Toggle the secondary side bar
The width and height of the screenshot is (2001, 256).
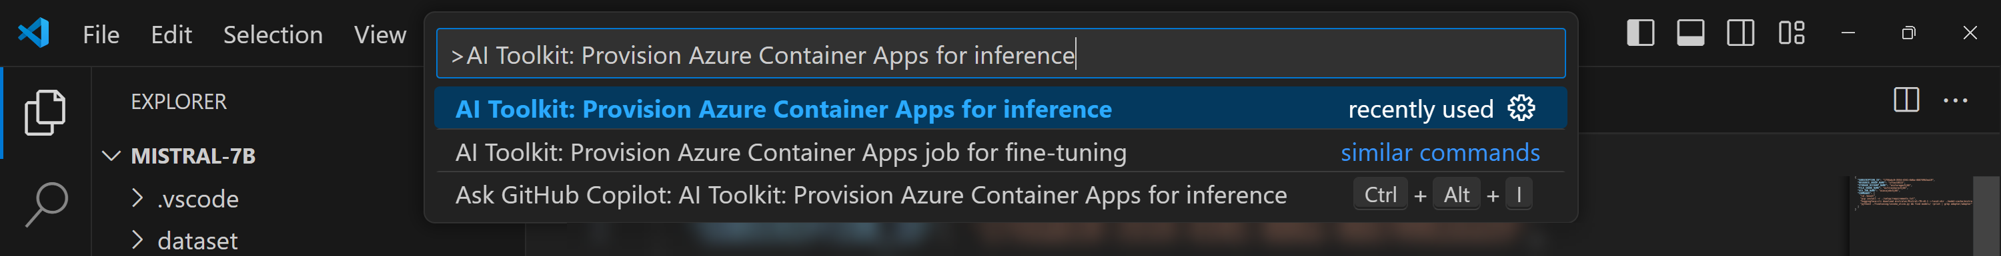1740,33
